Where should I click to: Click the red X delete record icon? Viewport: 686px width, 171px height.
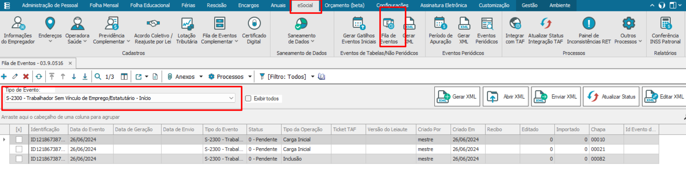pos(26,76)
